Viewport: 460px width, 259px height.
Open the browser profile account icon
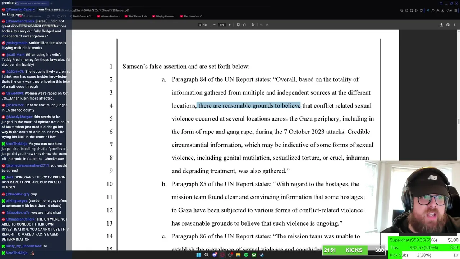[438, 10]
